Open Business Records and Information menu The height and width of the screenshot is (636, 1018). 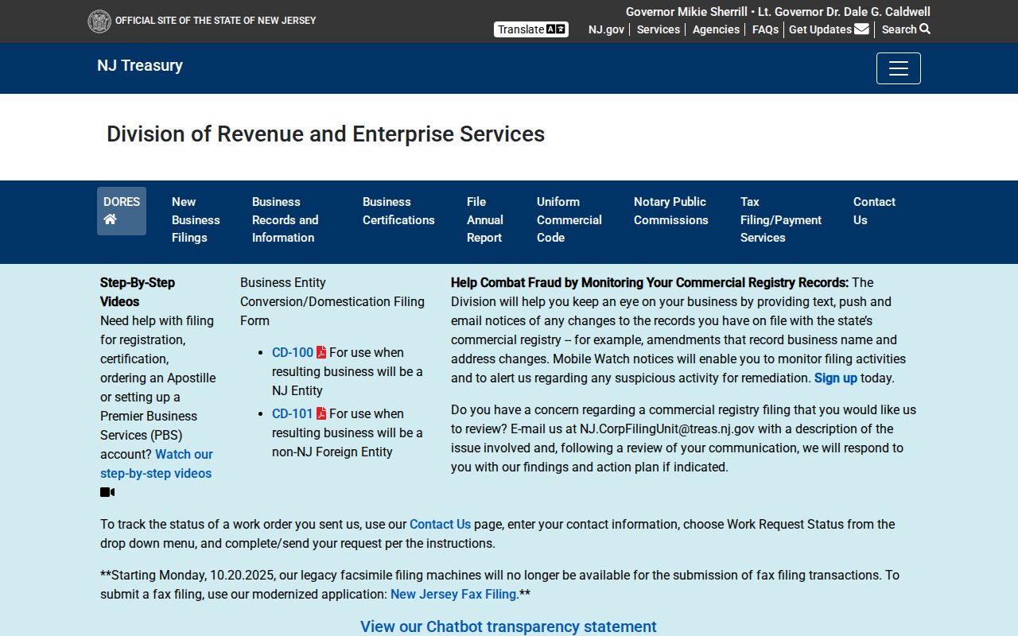click(285, 219)
